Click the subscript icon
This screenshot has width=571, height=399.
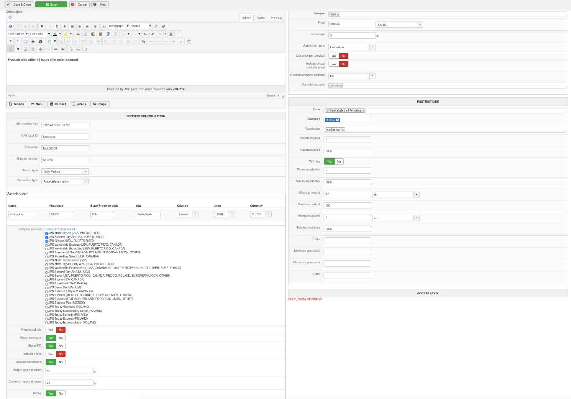(x=145, y=34)
